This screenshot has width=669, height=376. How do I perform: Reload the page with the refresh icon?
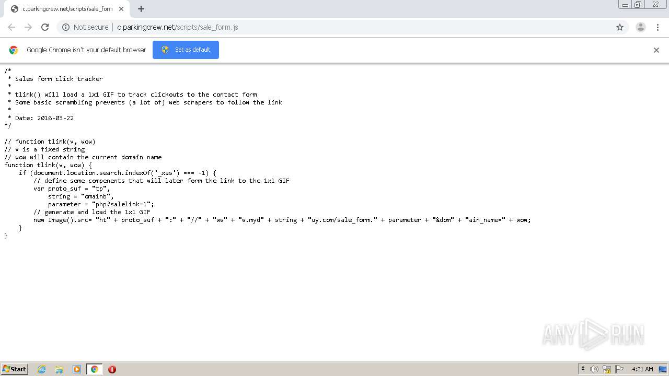tap(45, 27)
